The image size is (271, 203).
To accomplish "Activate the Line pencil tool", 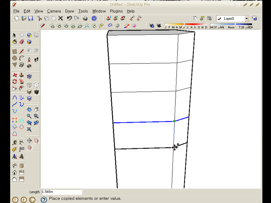I will click(22, 51).
